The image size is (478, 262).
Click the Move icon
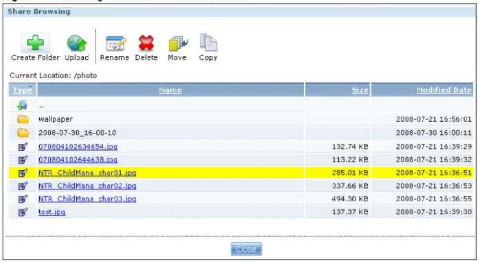coord(178,43)
